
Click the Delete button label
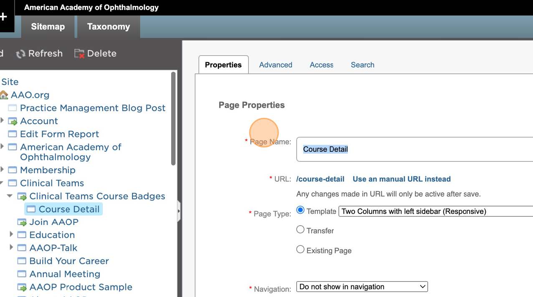click(102, 54)
